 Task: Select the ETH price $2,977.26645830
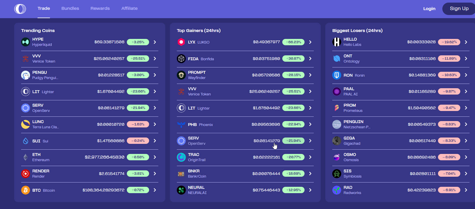tap(105, 157)
